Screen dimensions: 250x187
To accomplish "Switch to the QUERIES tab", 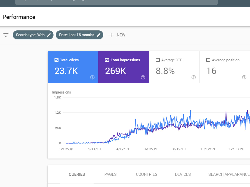I will [x=77, y=175].
